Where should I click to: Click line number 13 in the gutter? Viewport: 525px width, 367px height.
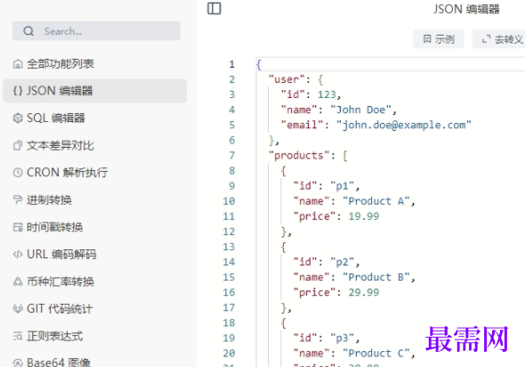[x=229, y=247]
